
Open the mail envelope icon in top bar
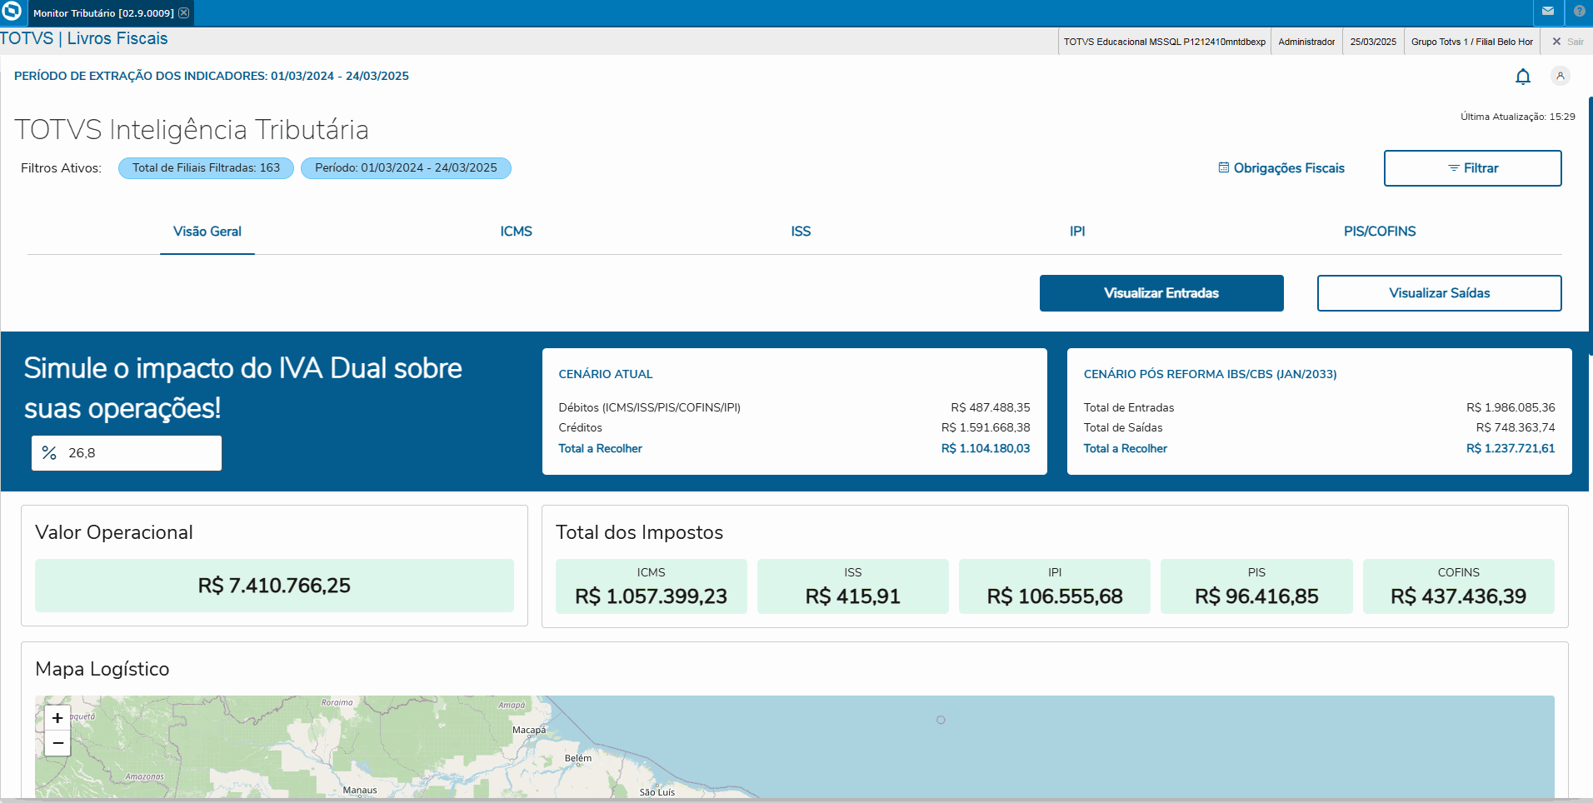click(1548, 12)
